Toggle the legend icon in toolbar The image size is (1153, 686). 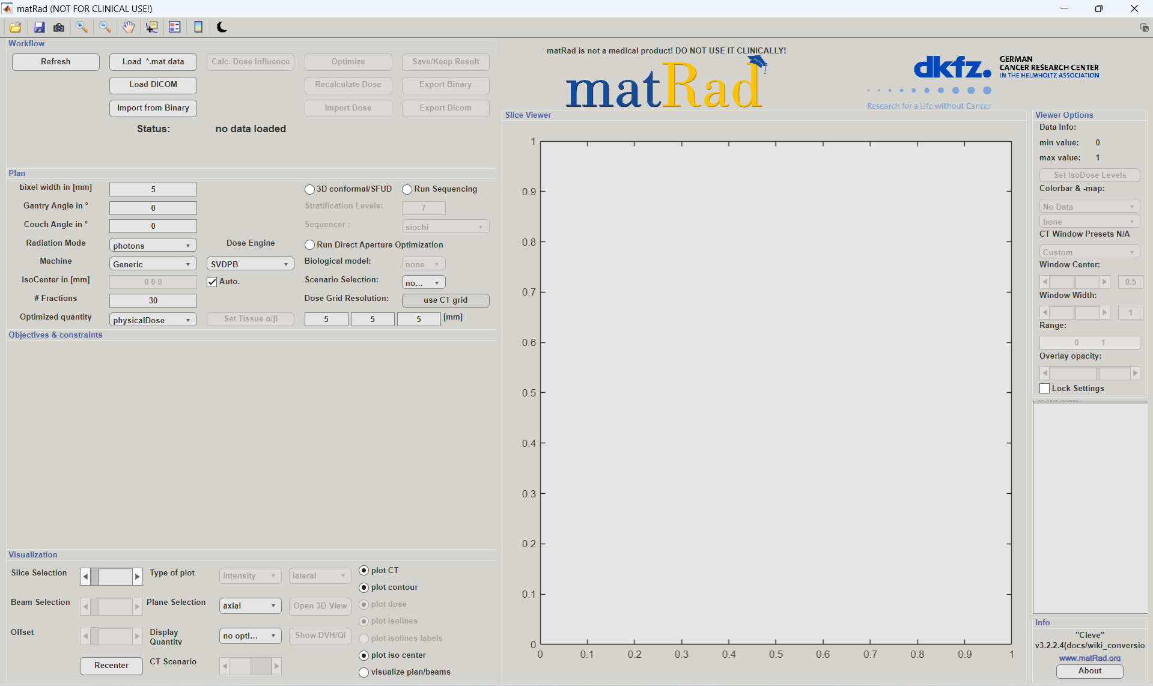[175, 27]
